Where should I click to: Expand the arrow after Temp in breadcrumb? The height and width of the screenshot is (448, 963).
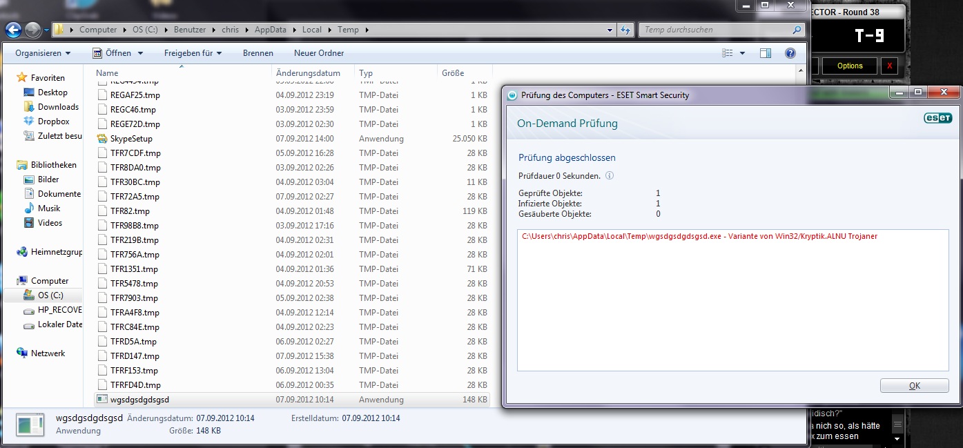click(x=367, y=30)
